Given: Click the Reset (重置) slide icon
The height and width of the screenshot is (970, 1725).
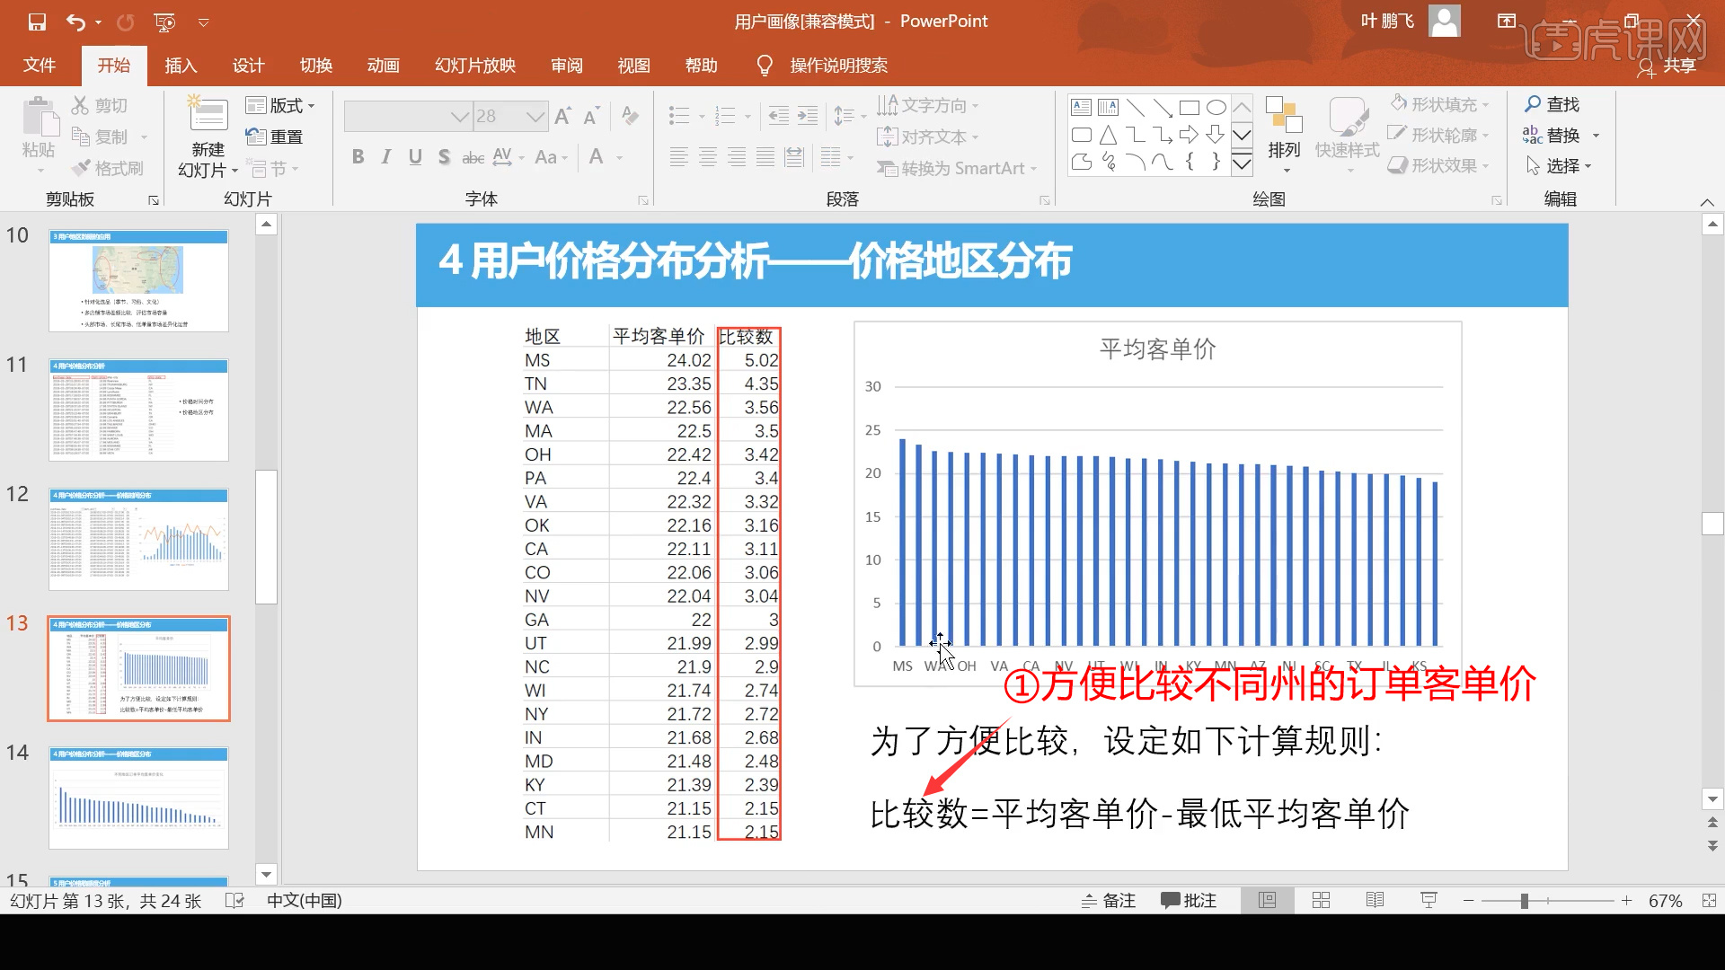Looking at the screenshot, I should pos(256,137).
